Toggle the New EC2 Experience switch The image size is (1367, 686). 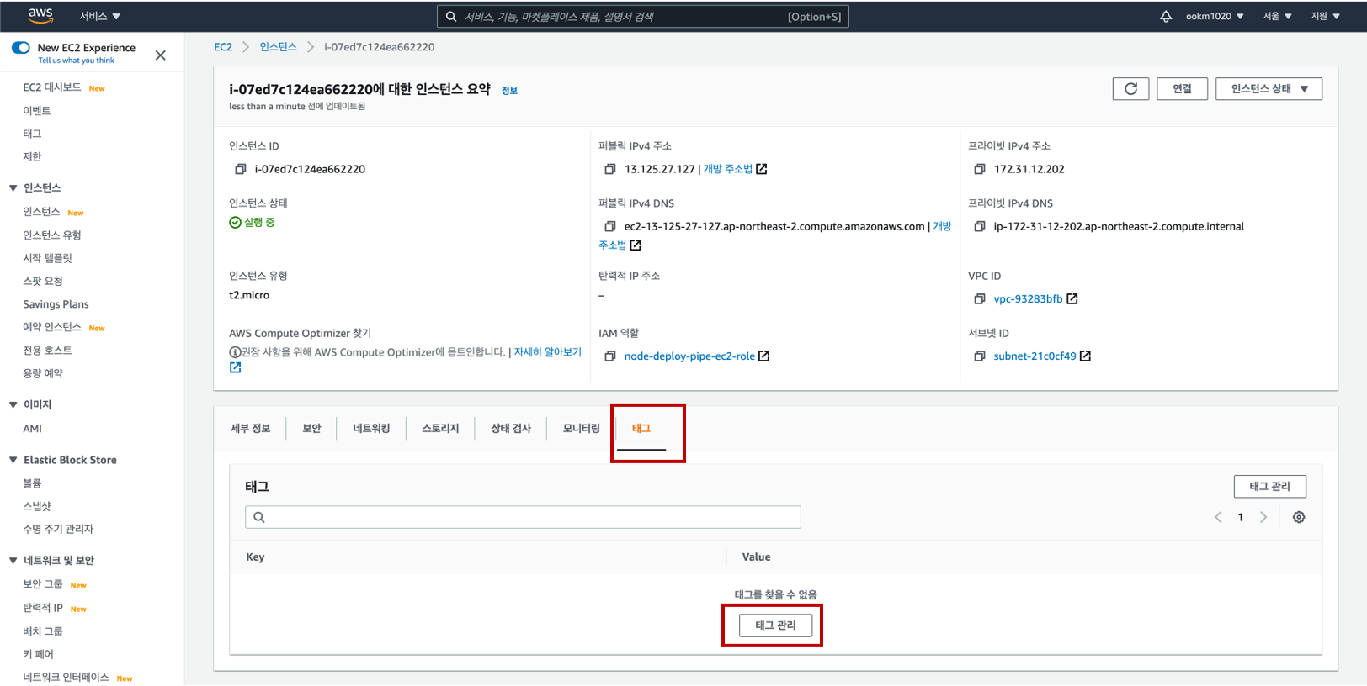pos(21,48)
